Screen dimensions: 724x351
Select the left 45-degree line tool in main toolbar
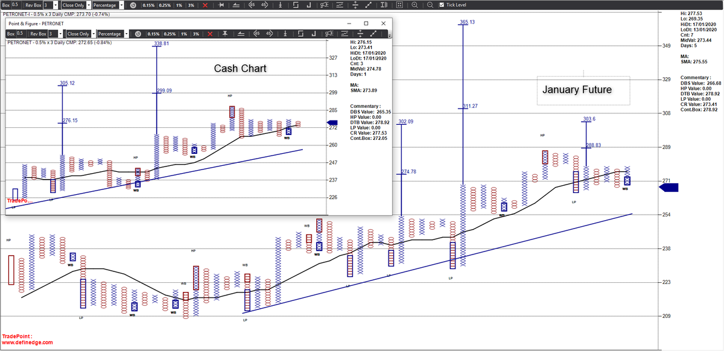point(251,5)
